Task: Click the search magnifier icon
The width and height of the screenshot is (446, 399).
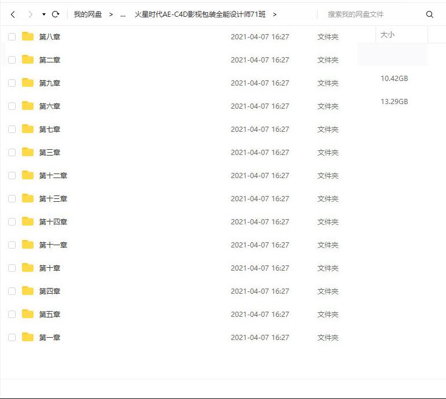Action: pyautogui.click(x=429, y=14)
